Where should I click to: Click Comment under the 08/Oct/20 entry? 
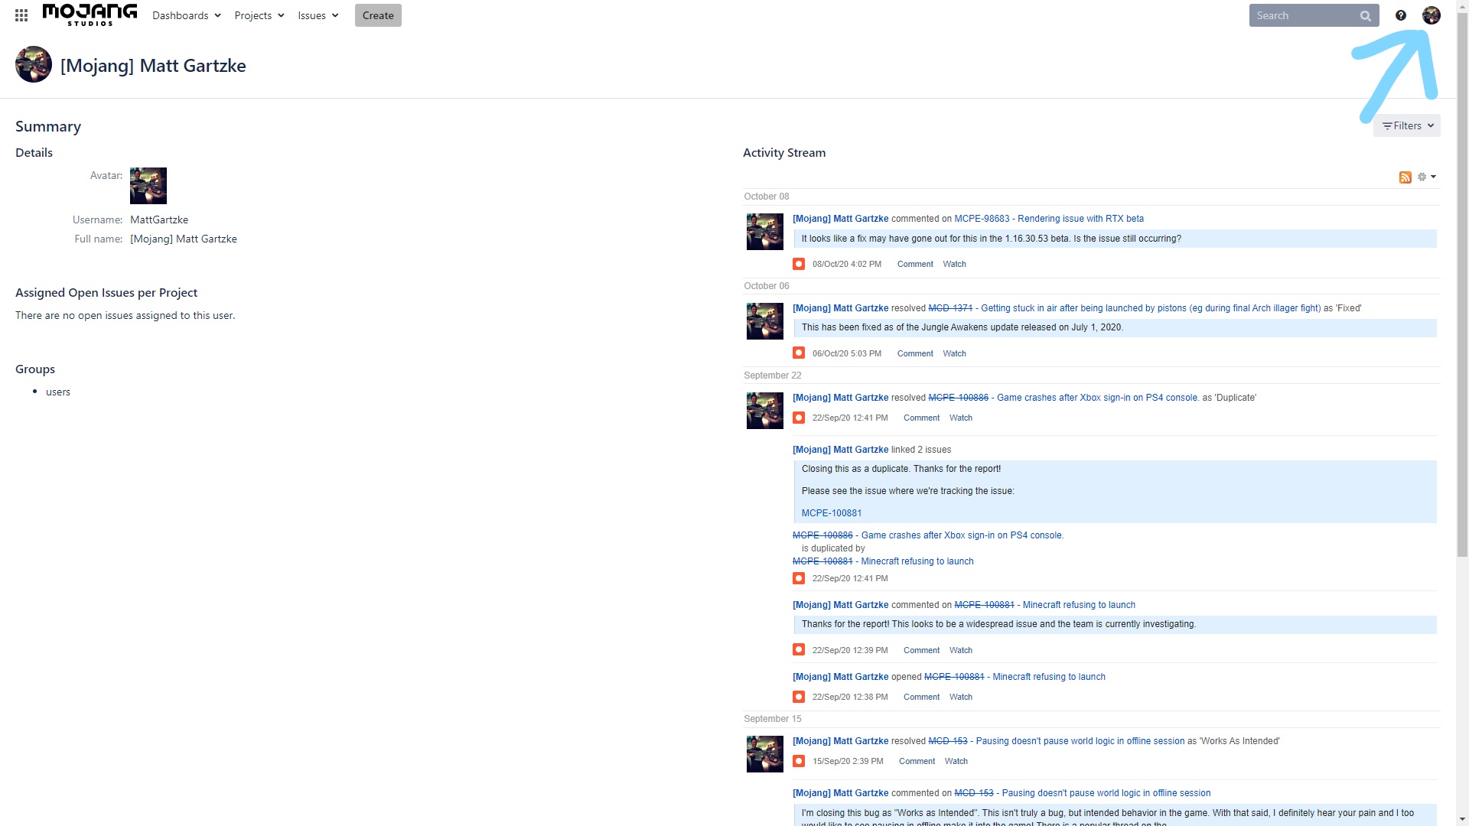(915, 264)
